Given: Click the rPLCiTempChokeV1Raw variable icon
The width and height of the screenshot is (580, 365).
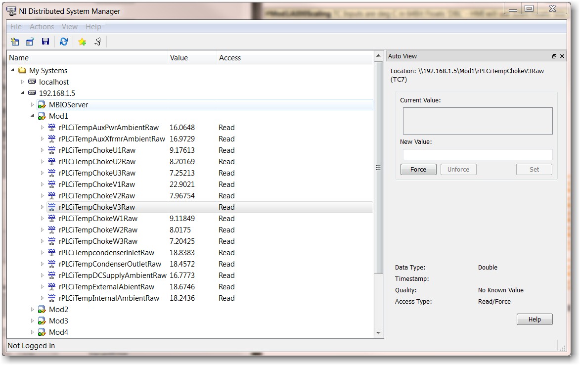Looking at the screenshot, I should click(x=52, y=184).
